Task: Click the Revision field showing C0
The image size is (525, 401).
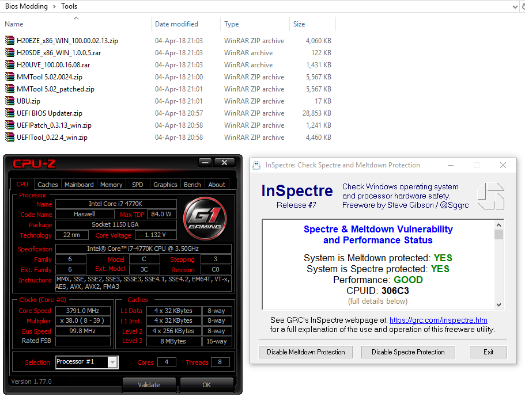Action: coord(216,269)
